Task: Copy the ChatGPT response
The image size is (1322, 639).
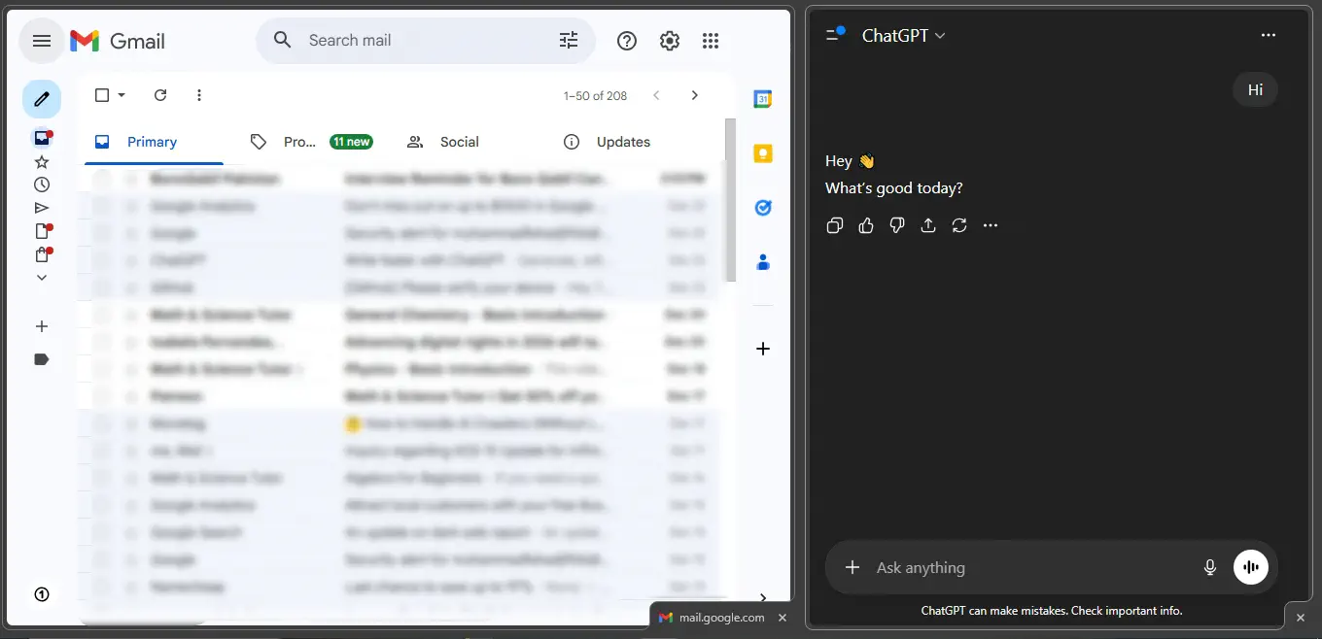Action: [834, 224]
